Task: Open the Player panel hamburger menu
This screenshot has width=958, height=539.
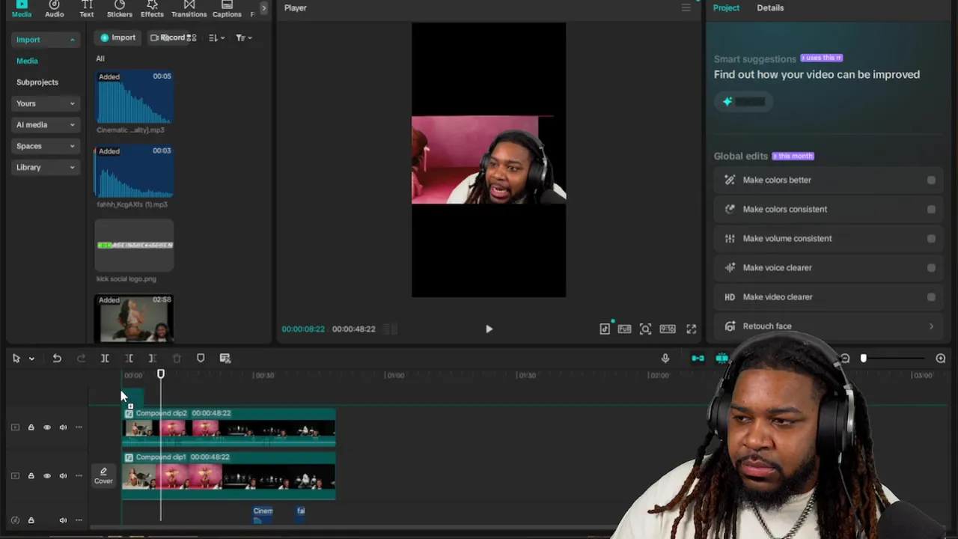Action: (x=686, y=7)
